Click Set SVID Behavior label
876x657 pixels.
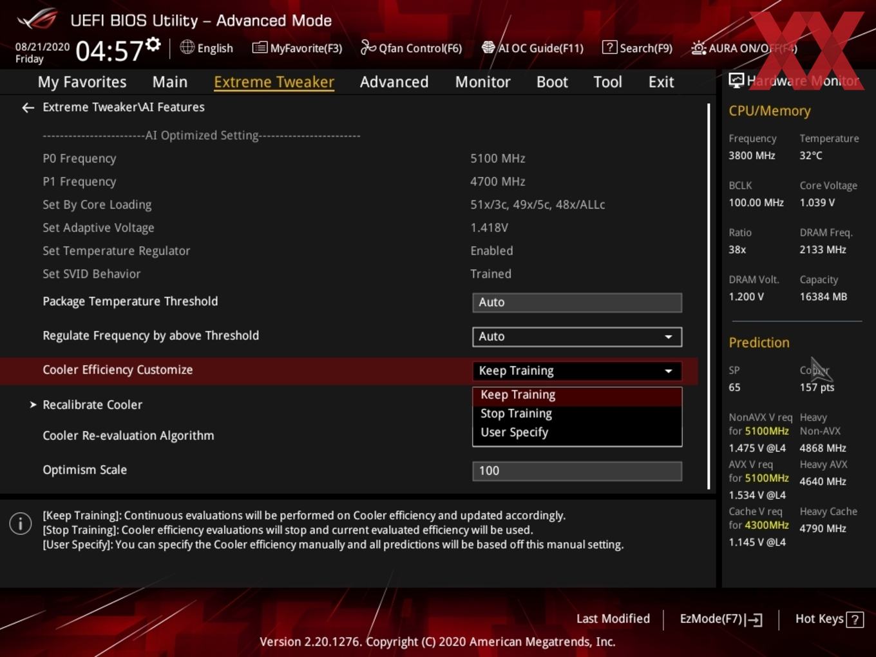91,274
